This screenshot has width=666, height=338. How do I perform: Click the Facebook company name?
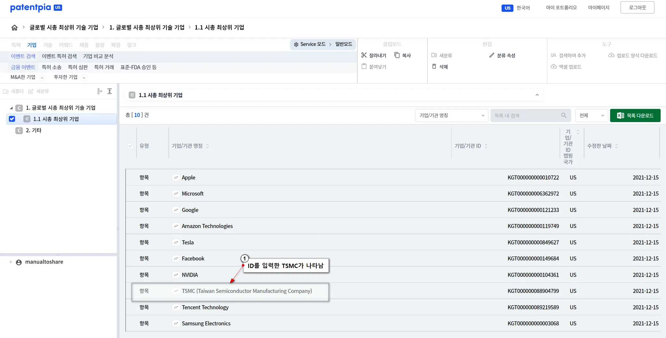193,258
